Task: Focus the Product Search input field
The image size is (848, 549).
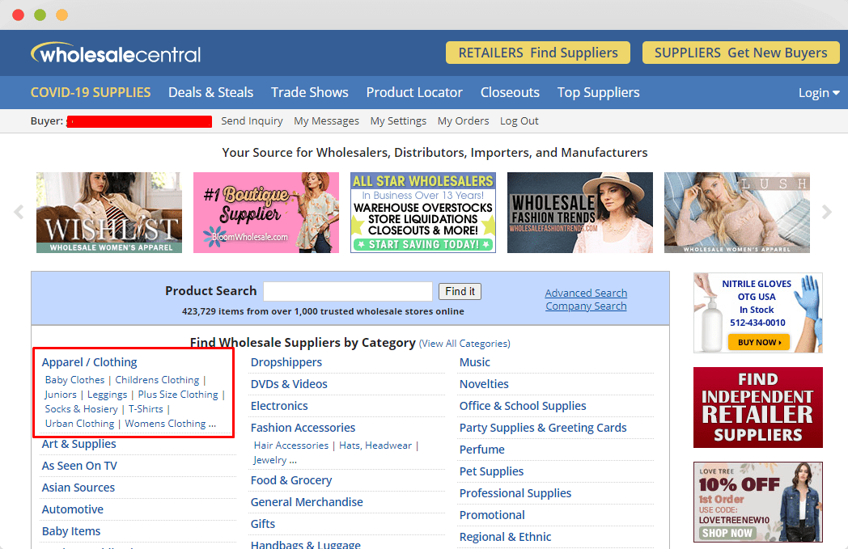Action: click(x=348, y=291)
